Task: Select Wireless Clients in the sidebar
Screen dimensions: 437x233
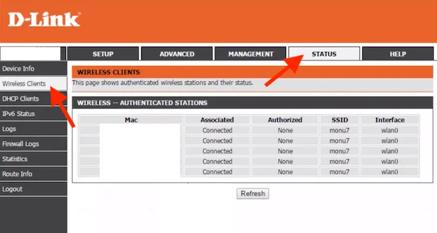Action: click(x=33, y=84)
